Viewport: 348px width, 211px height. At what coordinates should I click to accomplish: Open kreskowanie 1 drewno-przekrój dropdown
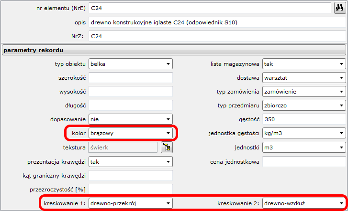tap(130, 203)
